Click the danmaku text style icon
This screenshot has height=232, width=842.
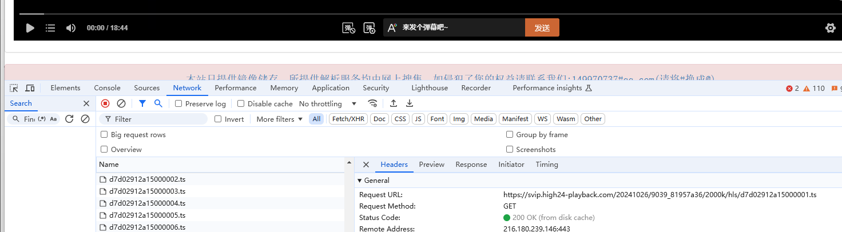[x=392, y=28]
